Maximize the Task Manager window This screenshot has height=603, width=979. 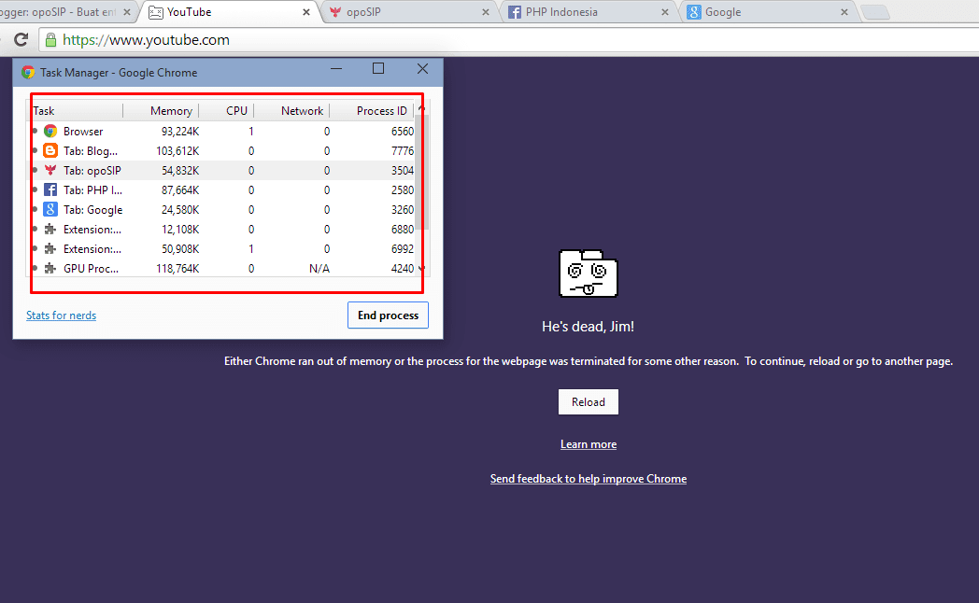click(378, 68)
